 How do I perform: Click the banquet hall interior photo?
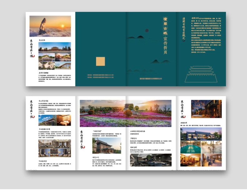tap(54, 148)
